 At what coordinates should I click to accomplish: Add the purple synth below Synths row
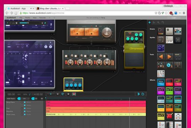[161, 48]
